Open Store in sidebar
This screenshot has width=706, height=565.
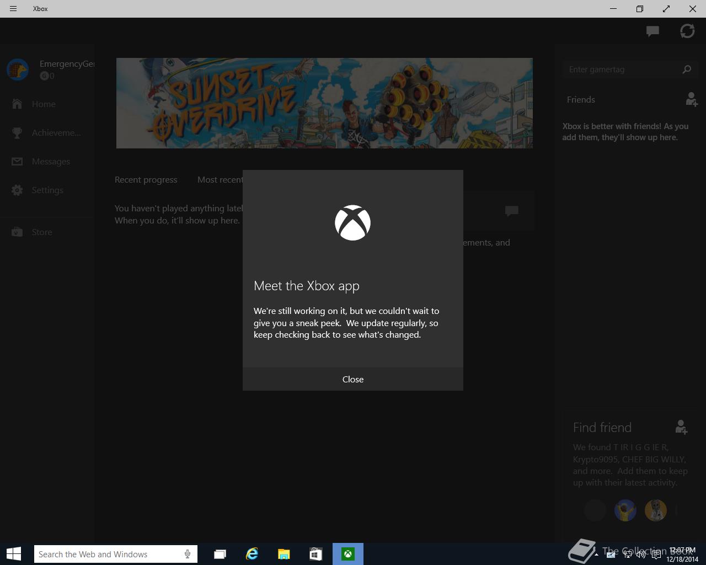point(47,232)
